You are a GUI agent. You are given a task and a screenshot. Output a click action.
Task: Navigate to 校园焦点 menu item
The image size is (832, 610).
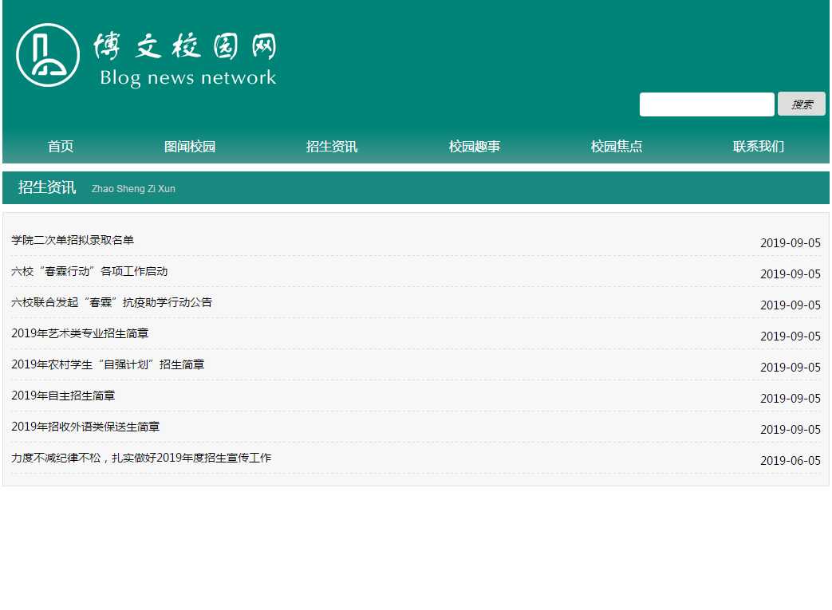click(617, 147)
